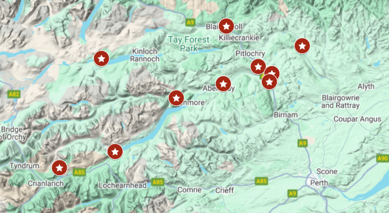Select the star marker north of Lochearnhead

click(115, 151)
